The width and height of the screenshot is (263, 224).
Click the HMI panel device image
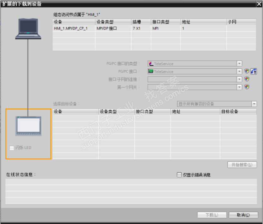click(28, 126)
